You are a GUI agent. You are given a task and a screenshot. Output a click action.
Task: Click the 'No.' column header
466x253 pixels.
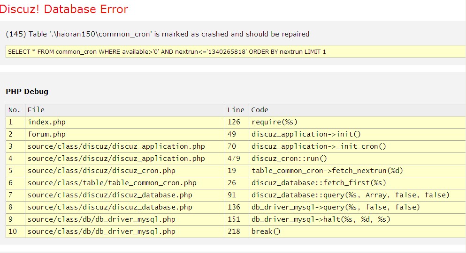[15, 110]
